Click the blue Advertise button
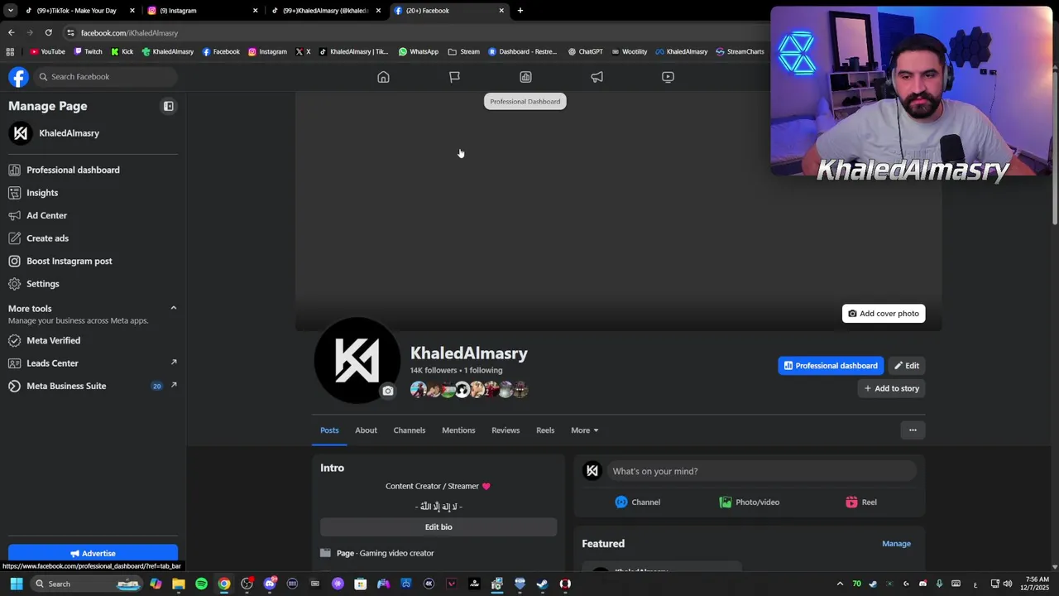 tap(93, 554)
